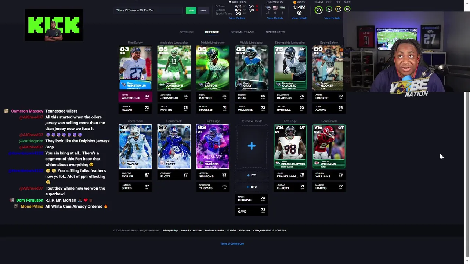Select backup Jerrick Reed II 72 row
Screen dimensions: 470x264
(x=135, y=108)
